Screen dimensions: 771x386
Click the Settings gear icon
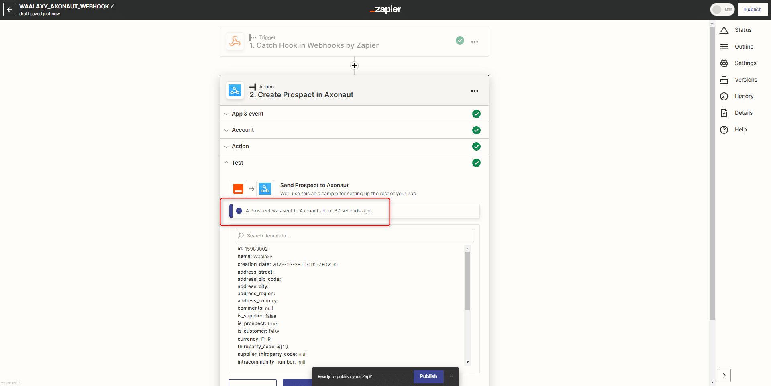[x=724, y=63]
